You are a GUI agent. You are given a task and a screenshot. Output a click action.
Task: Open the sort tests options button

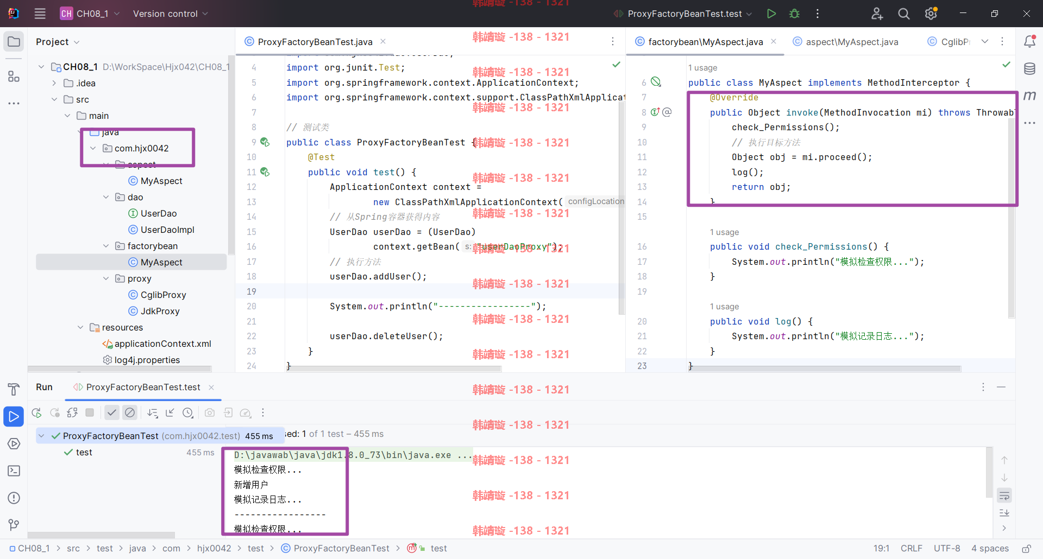(153, 413)
